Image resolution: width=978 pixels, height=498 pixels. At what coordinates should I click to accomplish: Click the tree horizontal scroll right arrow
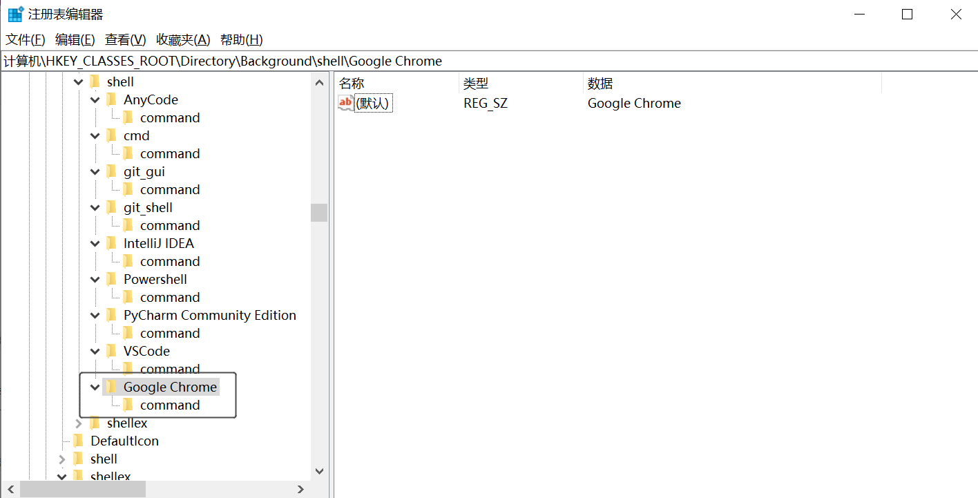[x=301, y=489]
